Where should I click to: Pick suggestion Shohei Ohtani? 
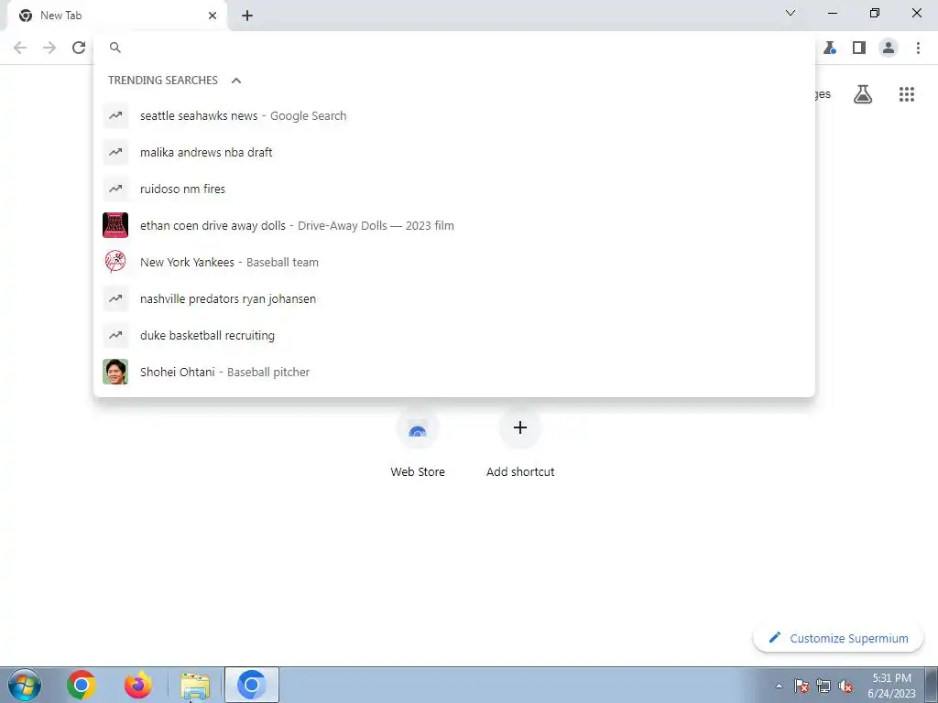454,372
